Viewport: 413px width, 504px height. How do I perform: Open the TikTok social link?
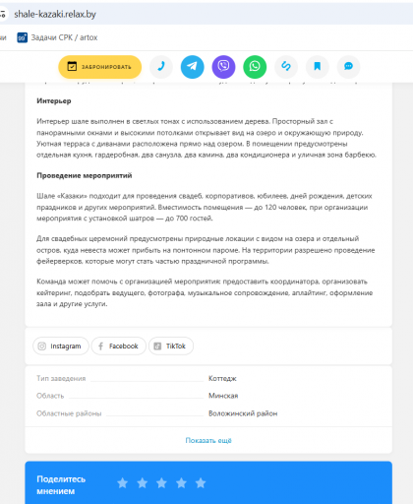point(171,346)
